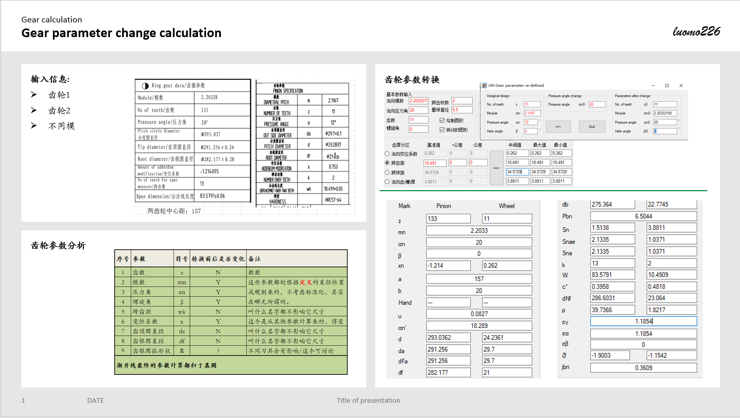
Task: Click the LM-Gear app icon in dialog title bar
Action: [484, 85]
